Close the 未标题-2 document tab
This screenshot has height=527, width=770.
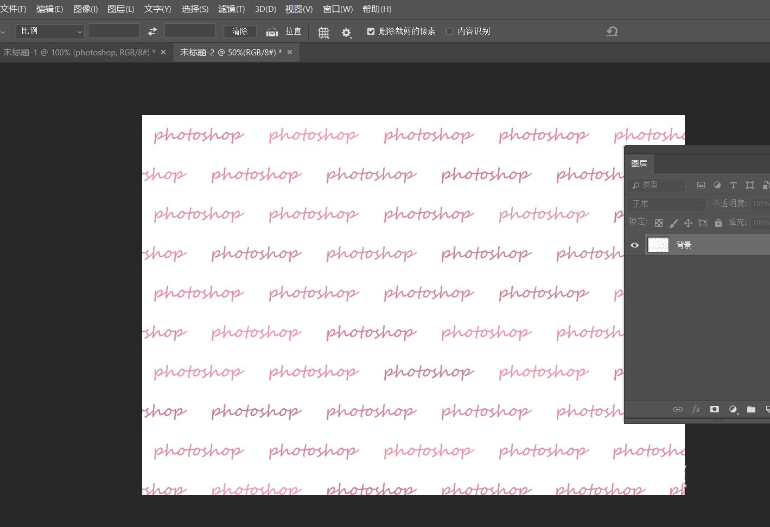(x=290, y=53)
